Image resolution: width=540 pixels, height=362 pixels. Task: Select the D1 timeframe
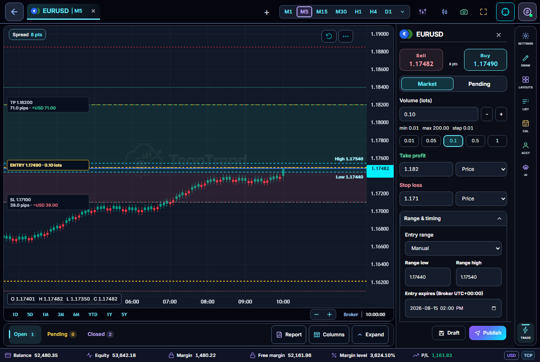point(388,12)
